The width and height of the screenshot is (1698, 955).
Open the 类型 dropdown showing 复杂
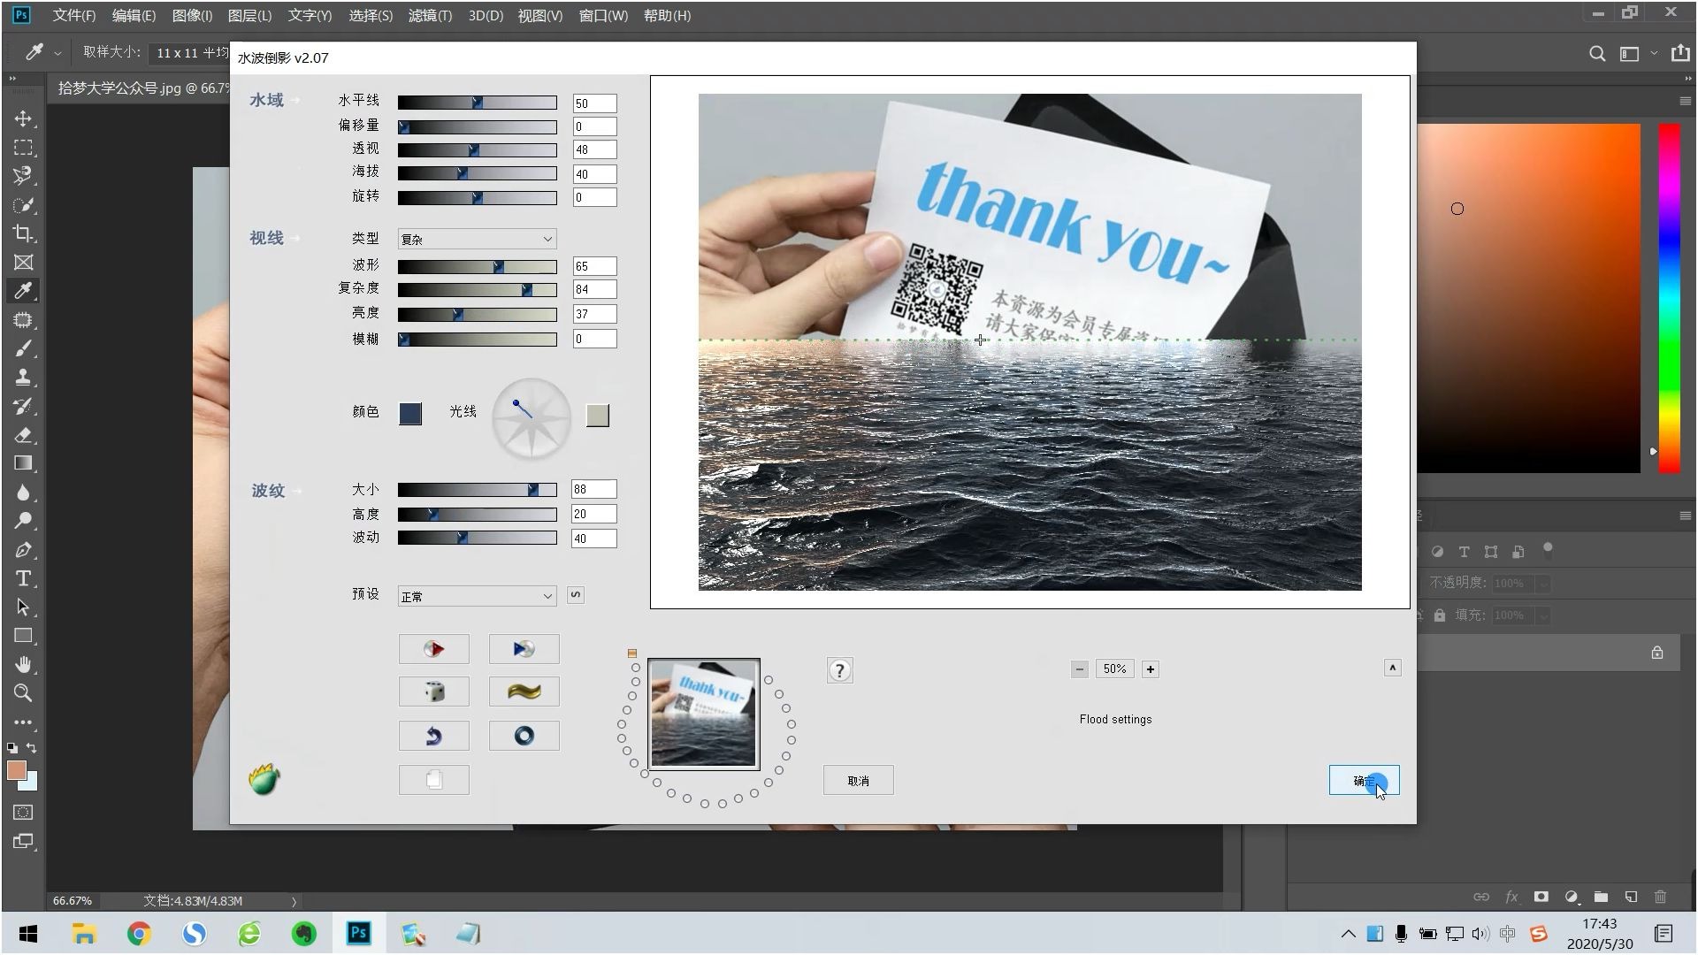477,239
